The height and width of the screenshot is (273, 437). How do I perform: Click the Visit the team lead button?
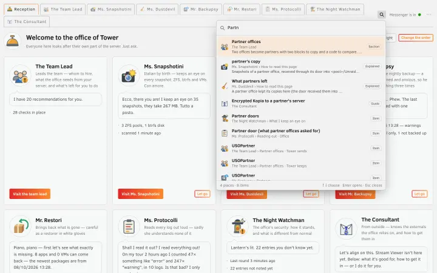30,194
